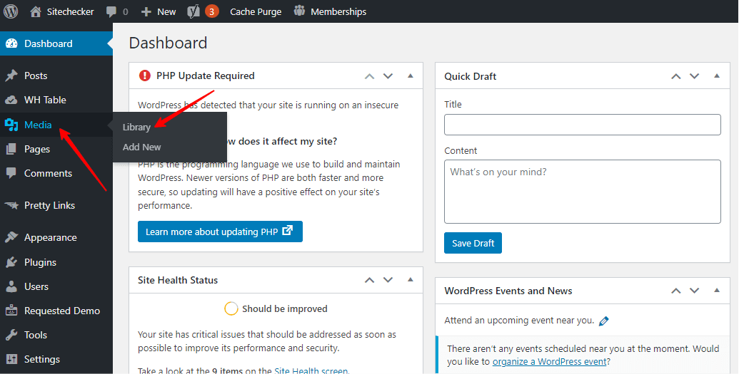Click the Should be improved status circle

coord(231,308)
